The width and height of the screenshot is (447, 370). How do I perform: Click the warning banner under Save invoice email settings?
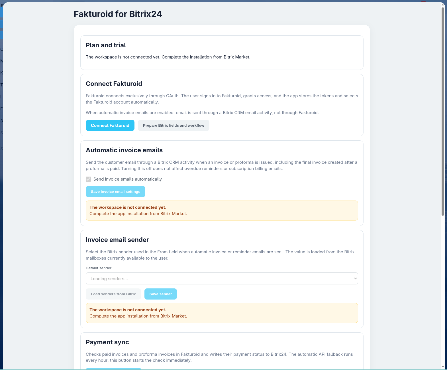[x=222, y=211]
